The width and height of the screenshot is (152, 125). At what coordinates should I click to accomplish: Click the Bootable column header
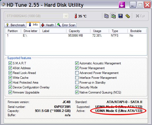[x=137, y=31]
